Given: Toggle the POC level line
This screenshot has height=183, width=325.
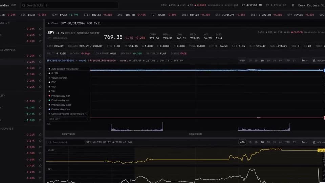Looking at the screenshot, I should (52, 82).
